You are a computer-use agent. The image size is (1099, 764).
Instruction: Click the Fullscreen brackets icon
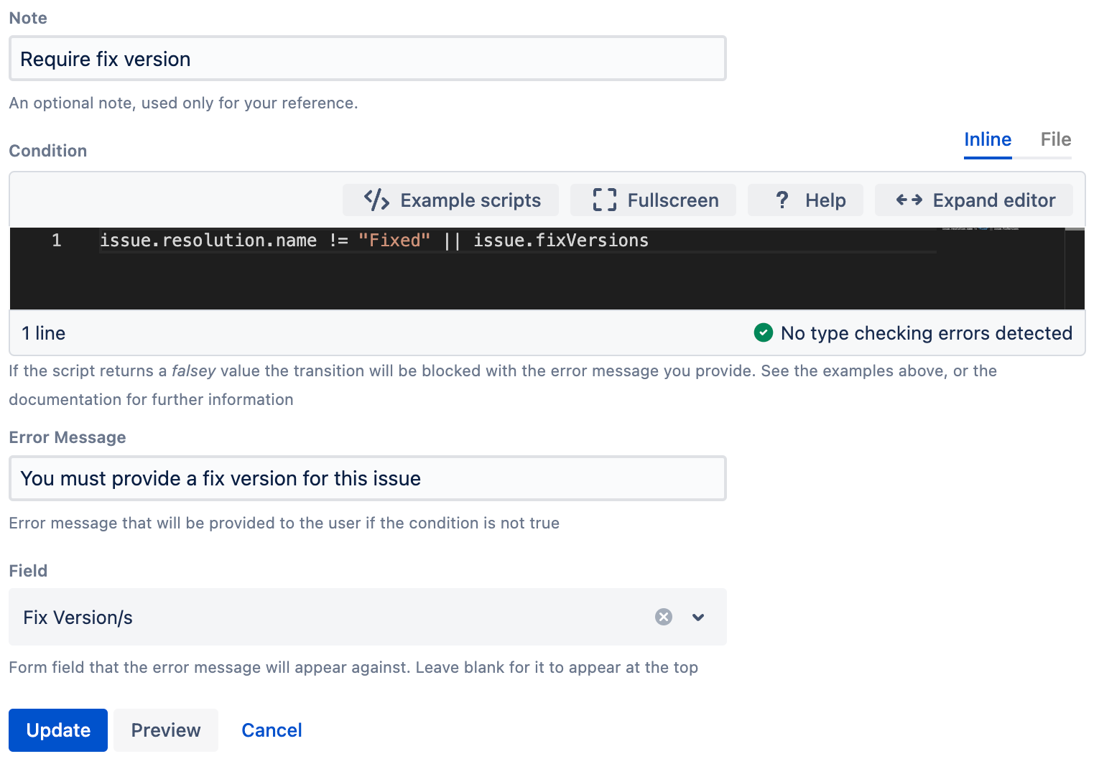(x=605, y=200)
